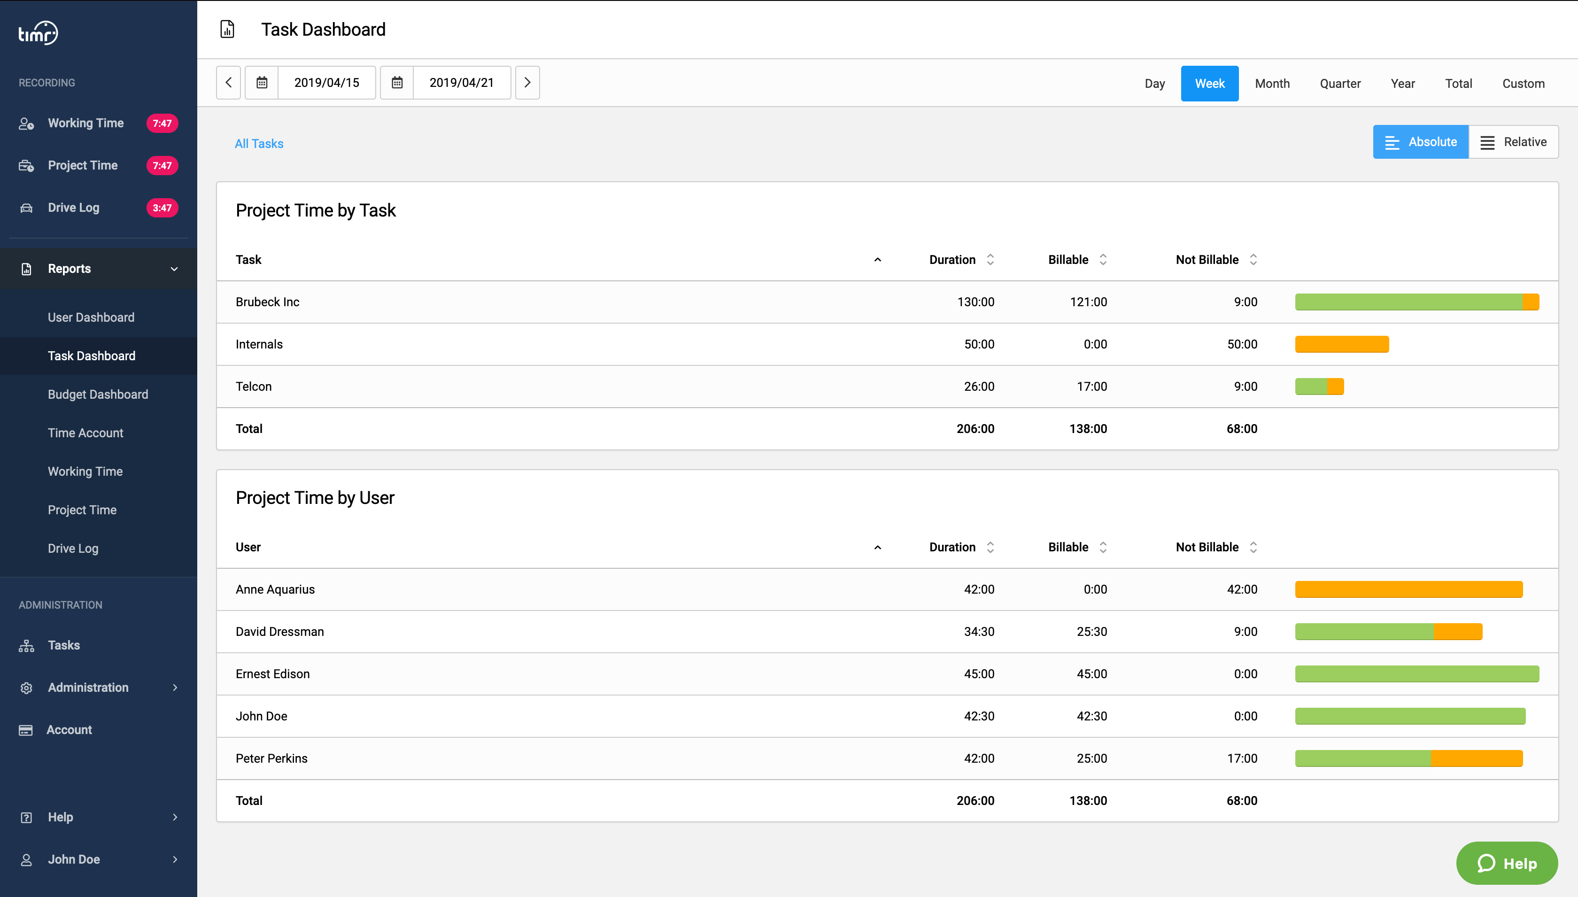Select the Day period tab

(x=1154, y=84)
